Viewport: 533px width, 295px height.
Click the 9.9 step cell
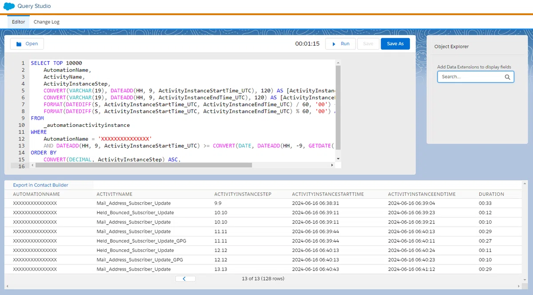tap(218, 204)
